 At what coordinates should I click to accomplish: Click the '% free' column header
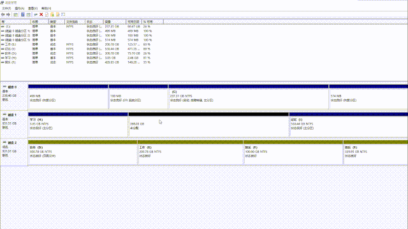click(x=152, y=22)
